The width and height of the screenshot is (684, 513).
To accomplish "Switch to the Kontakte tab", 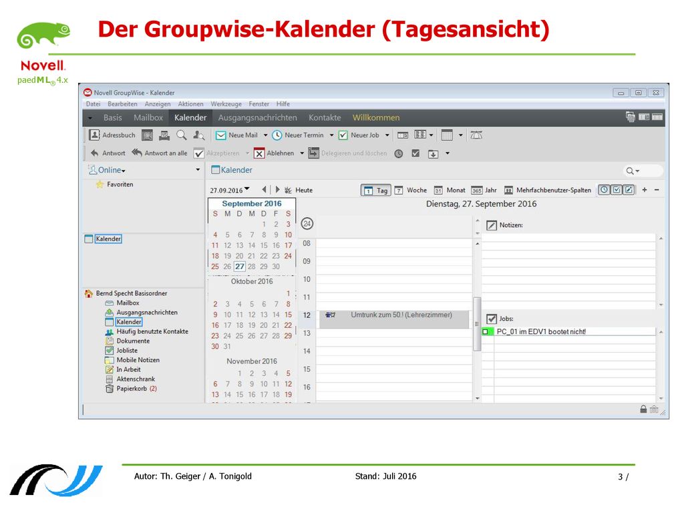I will pyautogui.click(x=325, y=118).
